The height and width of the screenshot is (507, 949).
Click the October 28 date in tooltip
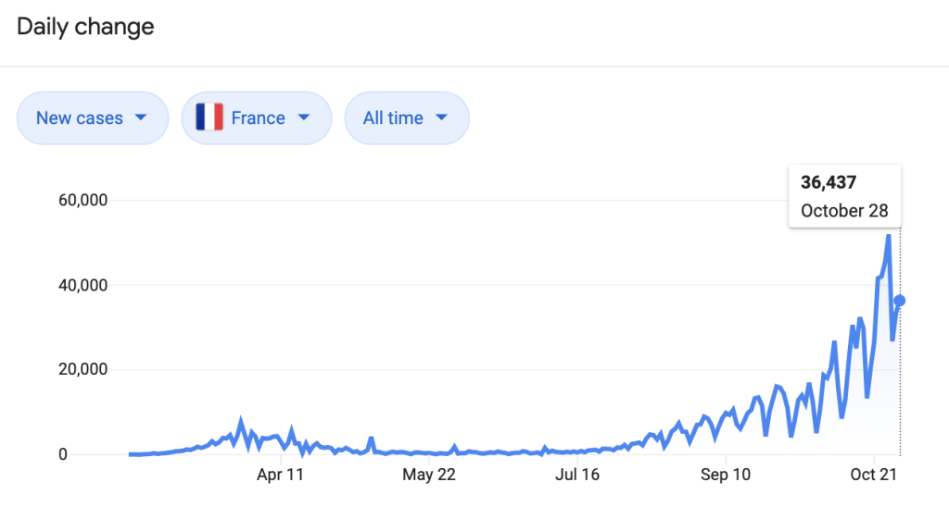[x=844, y=211]
